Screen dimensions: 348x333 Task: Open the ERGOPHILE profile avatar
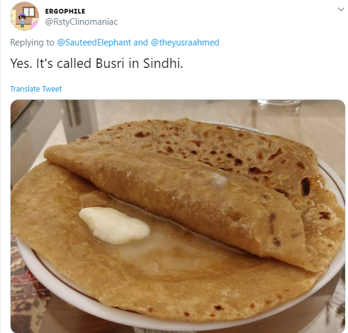point(24,16)
